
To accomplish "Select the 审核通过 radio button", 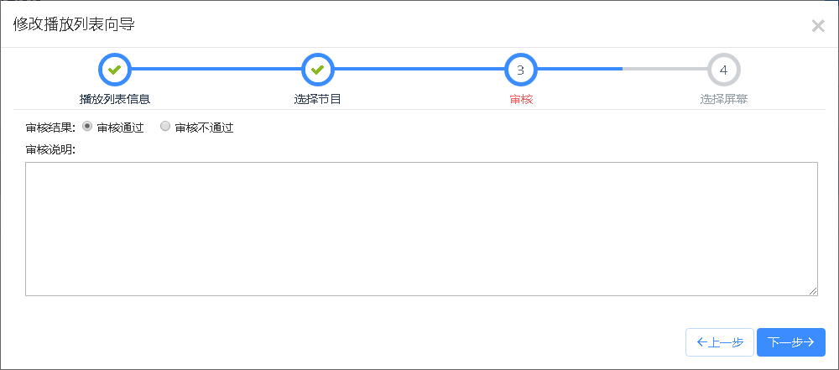I will pyautogui.click(x=87, y=127).
